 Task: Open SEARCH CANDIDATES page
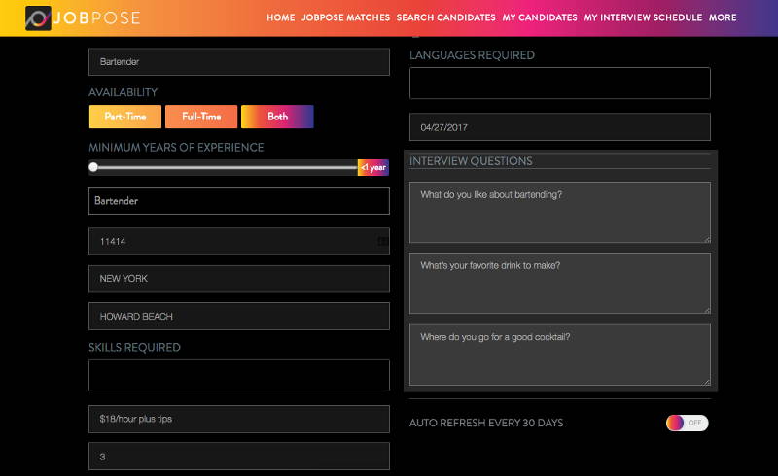(x=445, y=17)
